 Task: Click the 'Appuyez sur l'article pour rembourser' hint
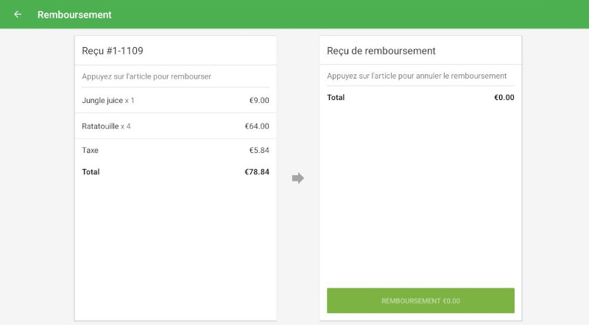coord(147,76)
